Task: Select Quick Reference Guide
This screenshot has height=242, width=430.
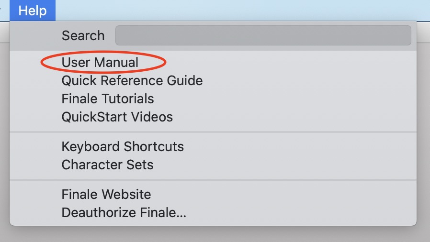Action: pos(132,81)
